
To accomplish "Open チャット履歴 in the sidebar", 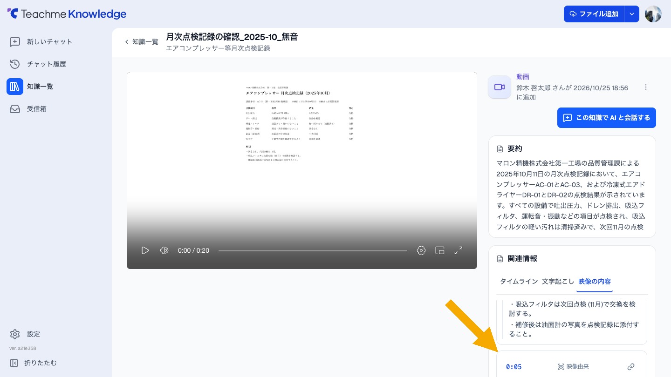I will pos(56,64).
